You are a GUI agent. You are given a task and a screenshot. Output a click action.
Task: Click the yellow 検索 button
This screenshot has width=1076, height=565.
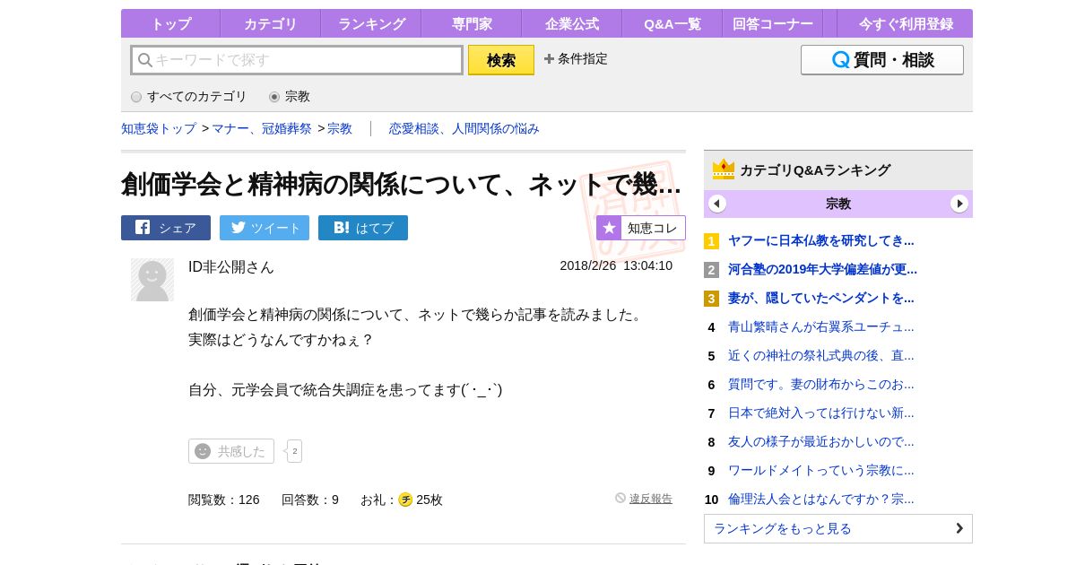(x=501, y=60)
